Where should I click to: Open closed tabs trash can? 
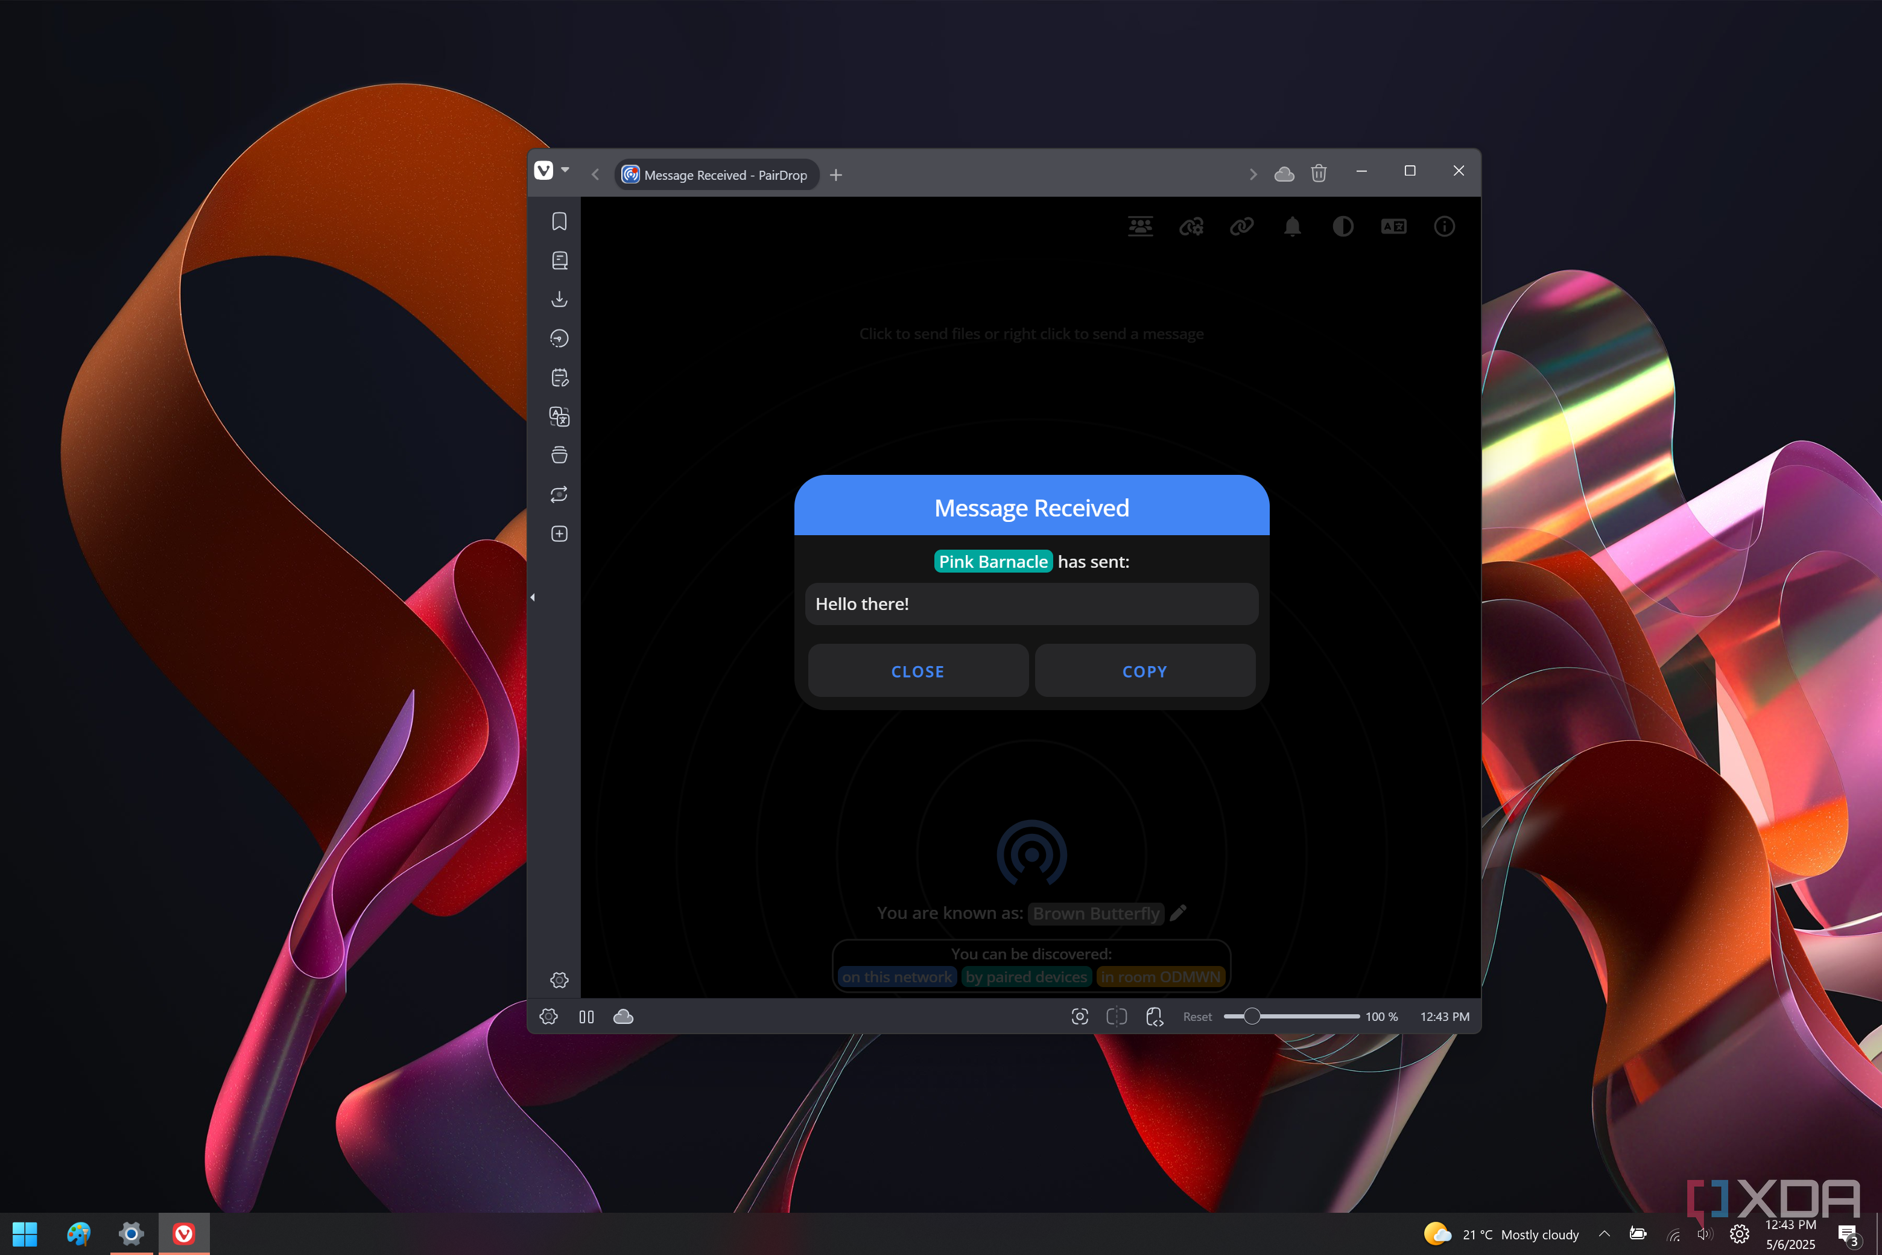click(x=1319, y=173)
